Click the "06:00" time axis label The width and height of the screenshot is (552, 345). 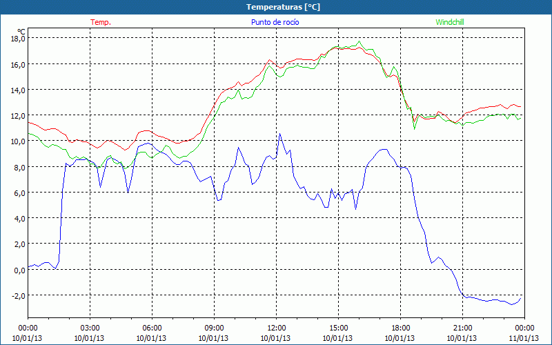click(x=152, y=328)
